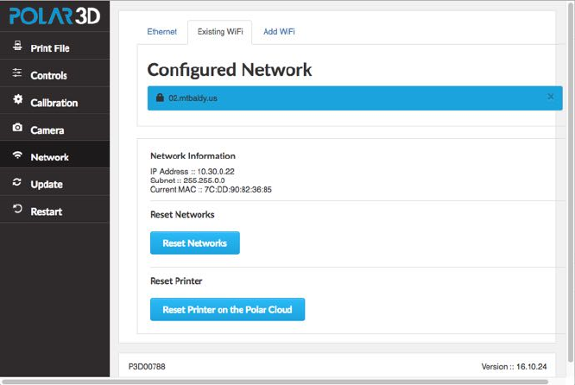Viewport: 575px width, 385px height.
Task: Open the Update menu label
Action: [x=47, y=184]
